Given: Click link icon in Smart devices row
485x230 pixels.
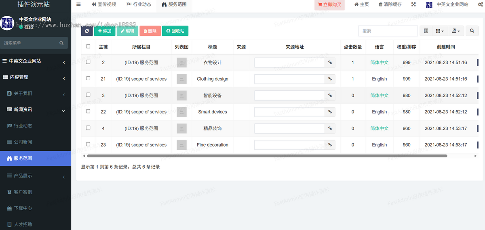Looking at the screenshot, I should point(330,112).
